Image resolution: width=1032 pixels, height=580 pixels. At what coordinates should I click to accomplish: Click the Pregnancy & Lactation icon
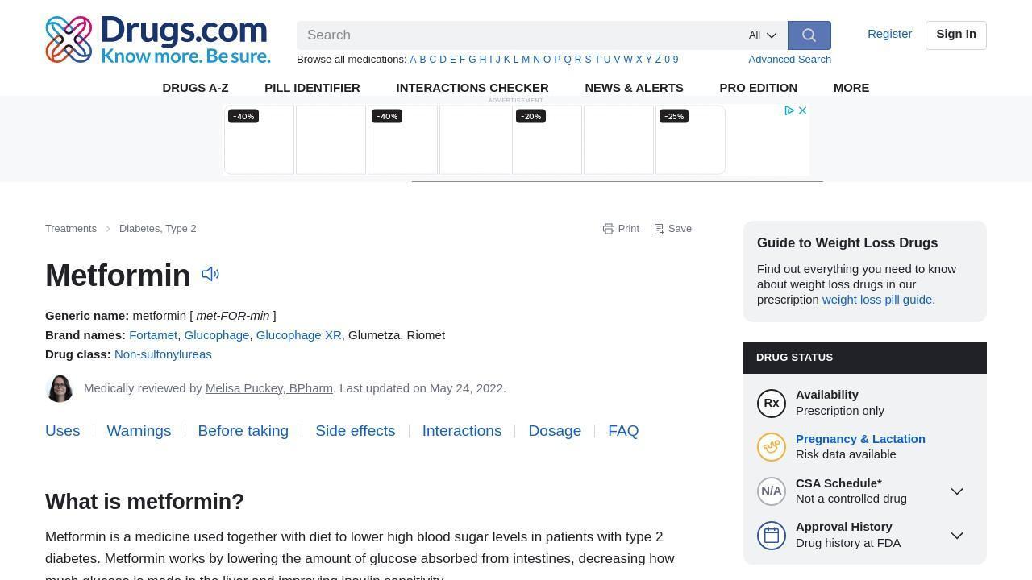[x=772, y=447]
